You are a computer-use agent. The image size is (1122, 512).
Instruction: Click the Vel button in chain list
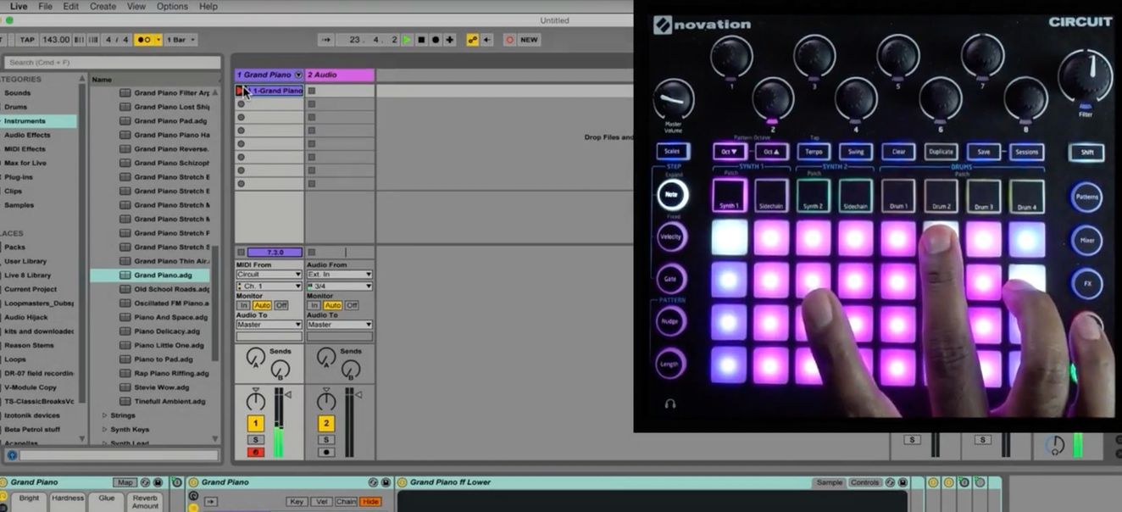point(322,502)
